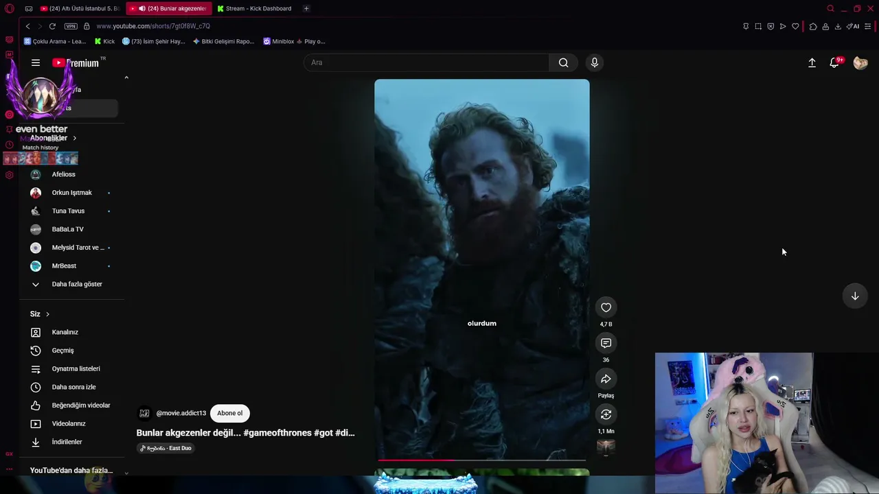879x494 pixels.
Task: Select the Bunlar akgezenler active tab
Action: pyautogui.click(x=170, y=8)
